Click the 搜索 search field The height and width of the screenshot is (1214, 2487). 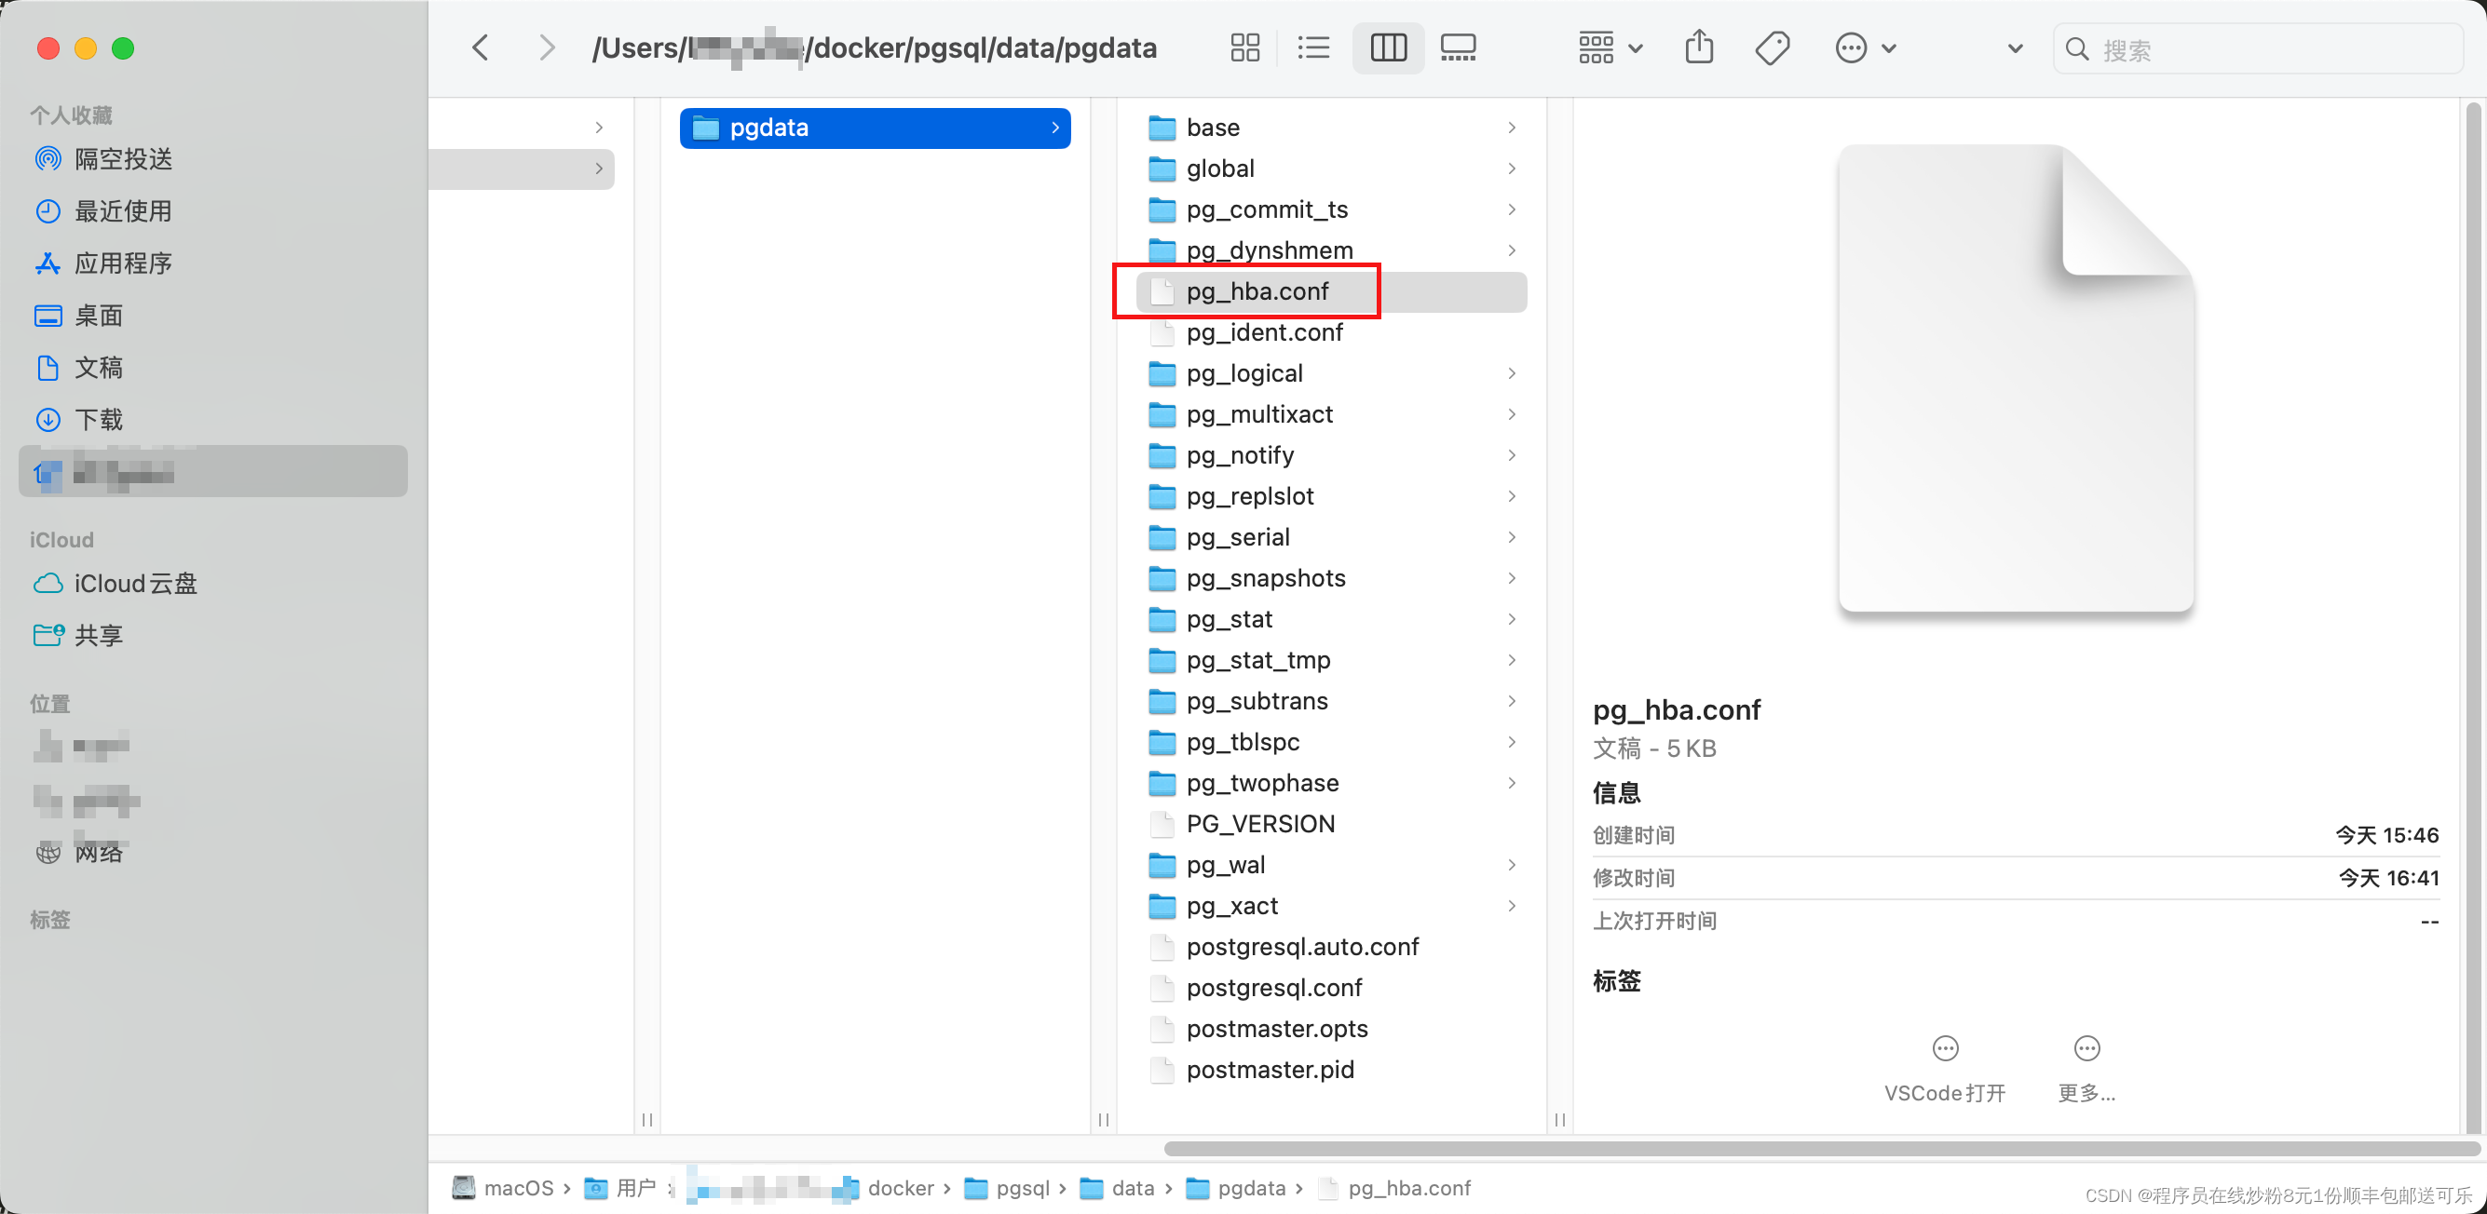click(x=2259, y=48)
